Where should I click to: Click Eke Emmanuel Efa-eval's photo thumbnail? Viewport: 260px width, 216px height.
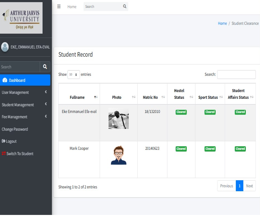(118, 119)
